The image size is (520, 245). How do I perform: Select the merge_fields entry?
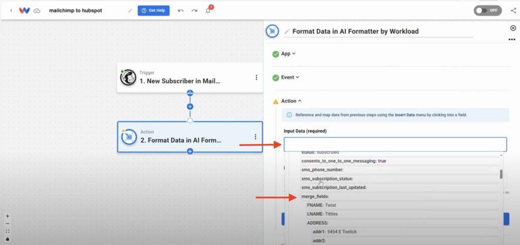[400, 197]
